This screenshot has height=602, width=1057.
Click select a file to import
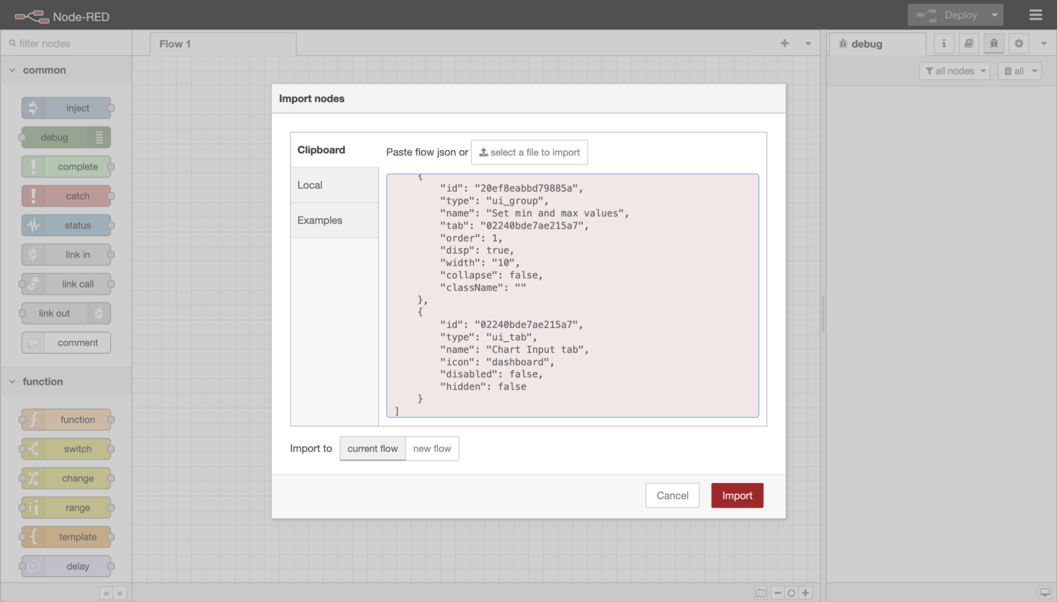(x=529, y=152)
